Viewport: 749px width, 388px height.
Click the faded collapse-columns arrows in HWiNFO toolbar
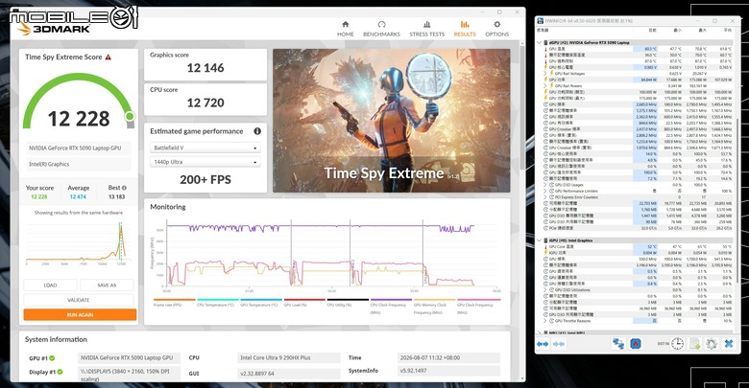[559, 344]
